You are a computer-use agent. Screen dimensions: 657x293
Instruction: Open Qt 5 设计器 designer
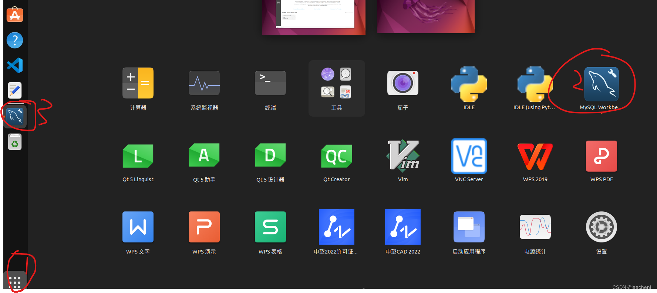(270, 155)
